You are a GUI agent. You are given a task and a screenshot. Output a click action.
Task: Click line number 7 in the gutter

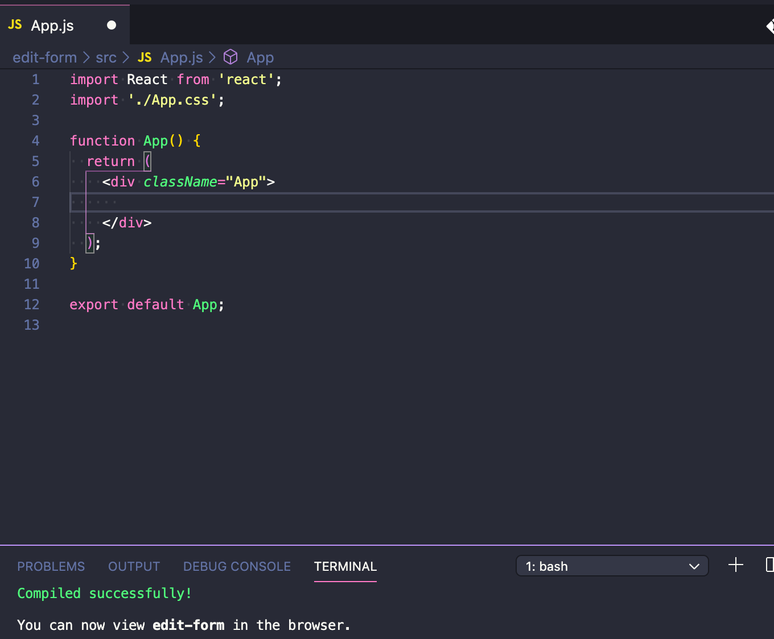pyautogui.click(x=35, y=202)
